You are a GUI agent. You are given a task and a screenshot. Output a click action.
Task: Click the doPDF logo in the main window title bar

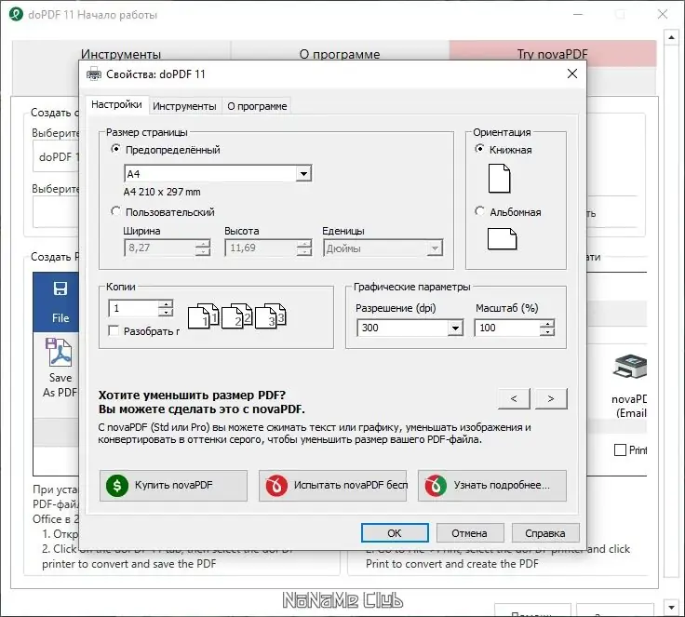(16, 14)
